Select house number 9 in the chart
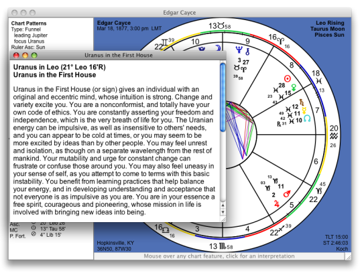362x275 pixels. tap(247, 41)
